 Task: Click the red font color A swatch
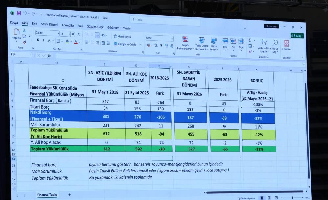pyautogui.click(x=76, y=42)
